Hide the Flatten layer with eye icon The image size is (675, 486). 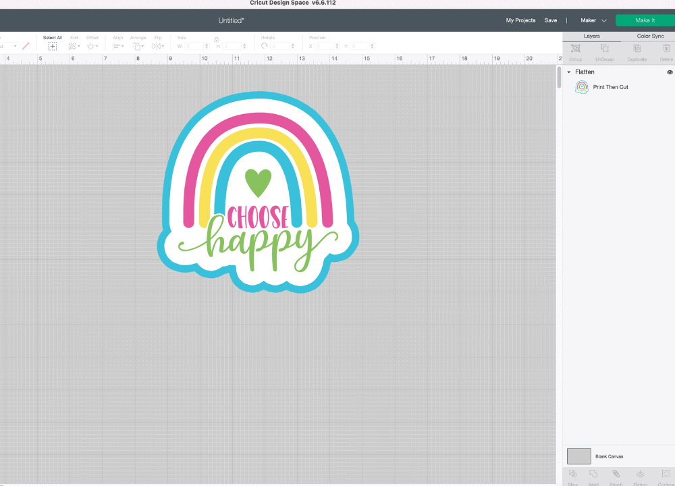[x=670, y=72]
